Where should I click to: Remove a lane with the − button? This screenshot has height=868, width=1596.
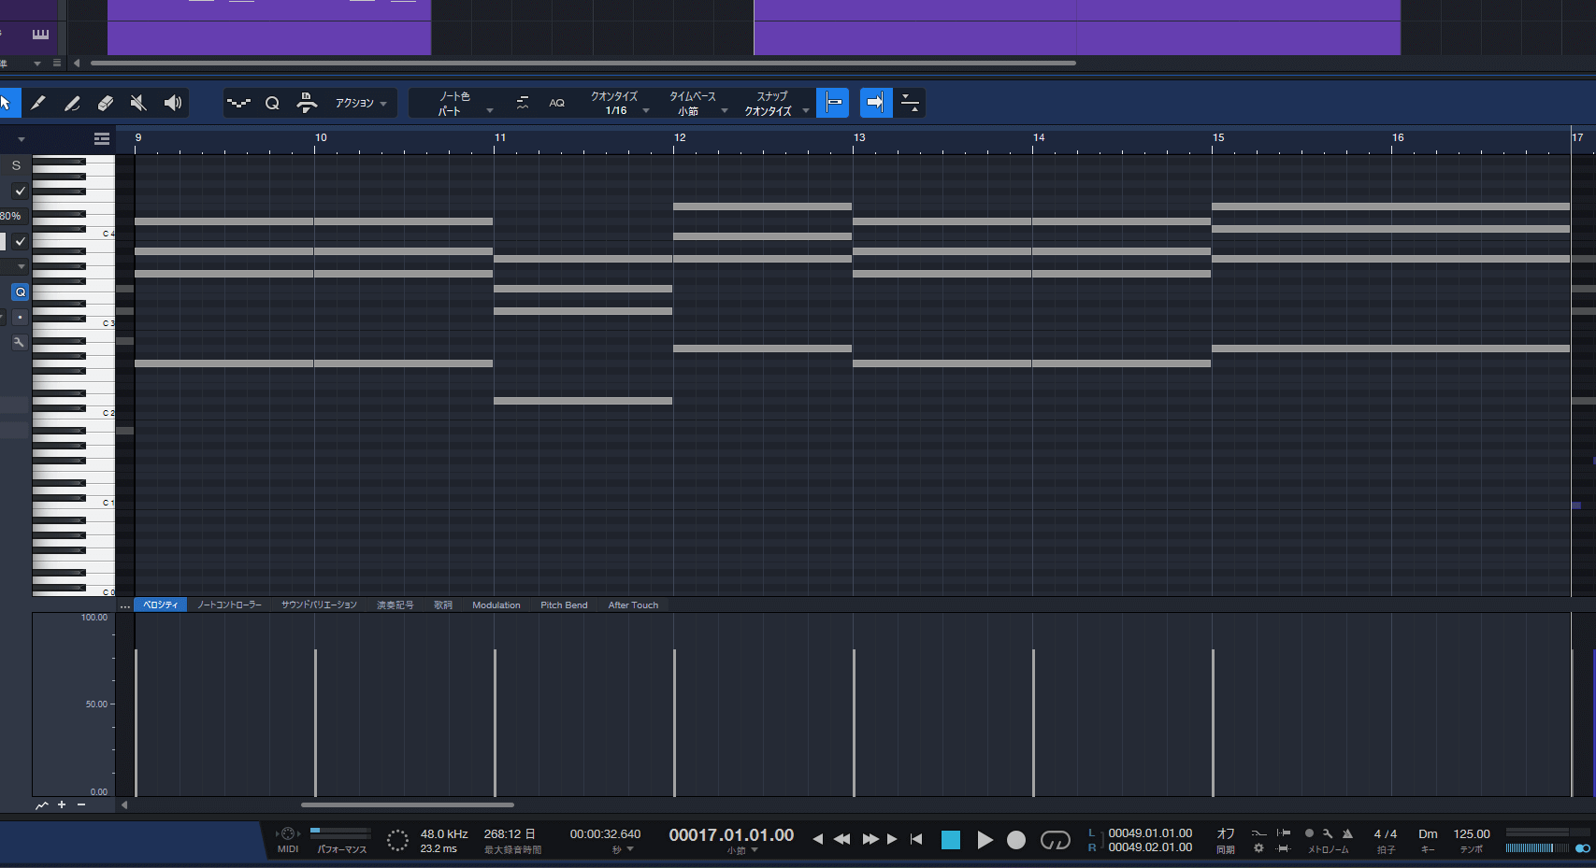(81, 804)
